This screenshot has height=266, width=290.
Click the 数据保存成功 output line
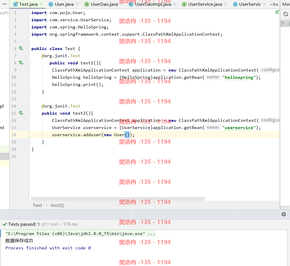(19, 240)
